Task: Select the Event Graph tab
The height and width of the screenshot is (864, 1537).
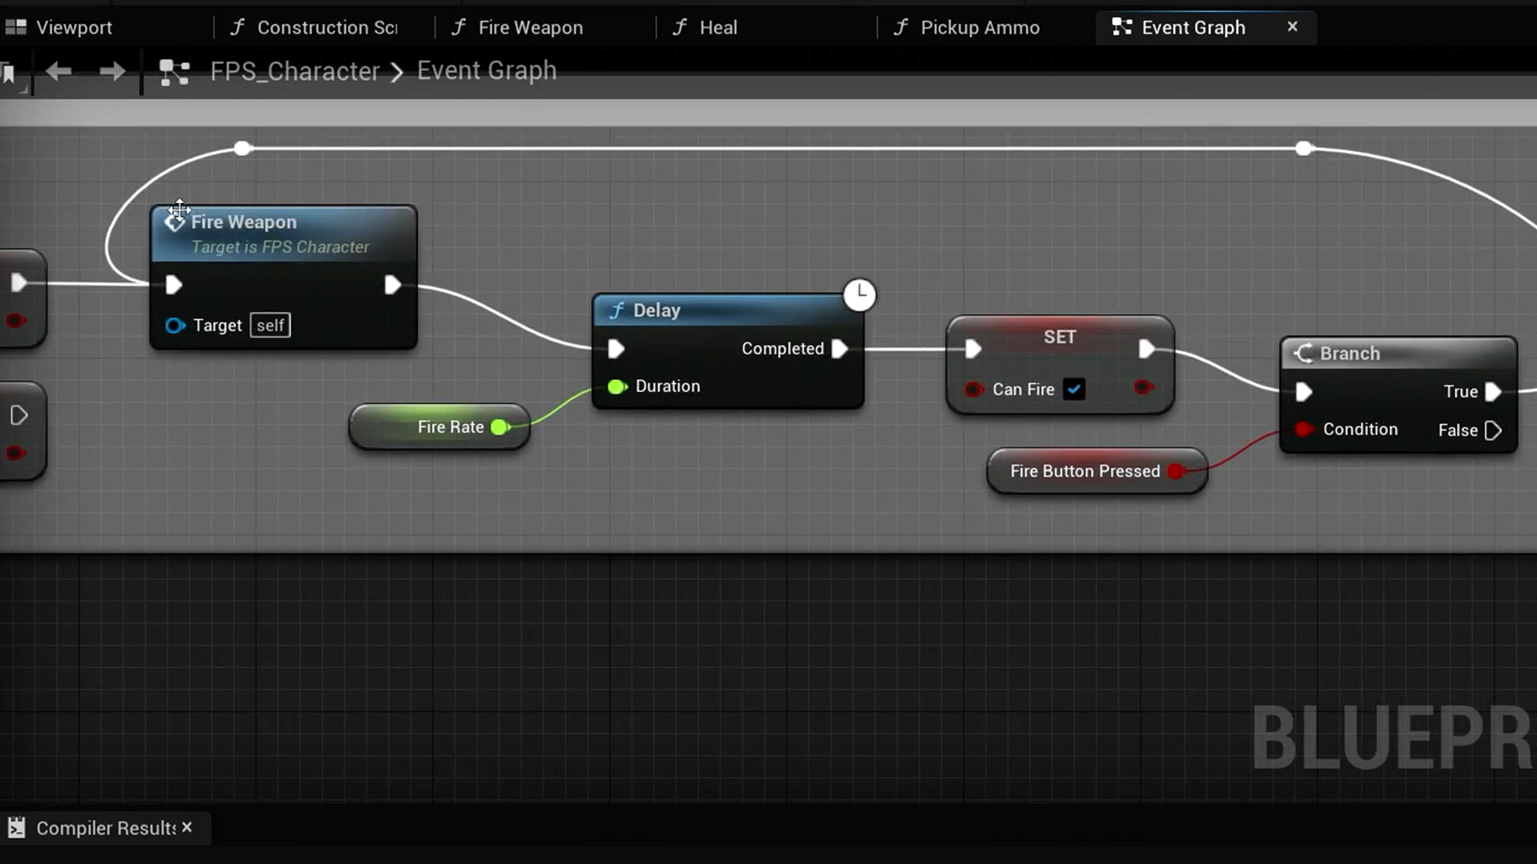Action: coord(1193,27)
